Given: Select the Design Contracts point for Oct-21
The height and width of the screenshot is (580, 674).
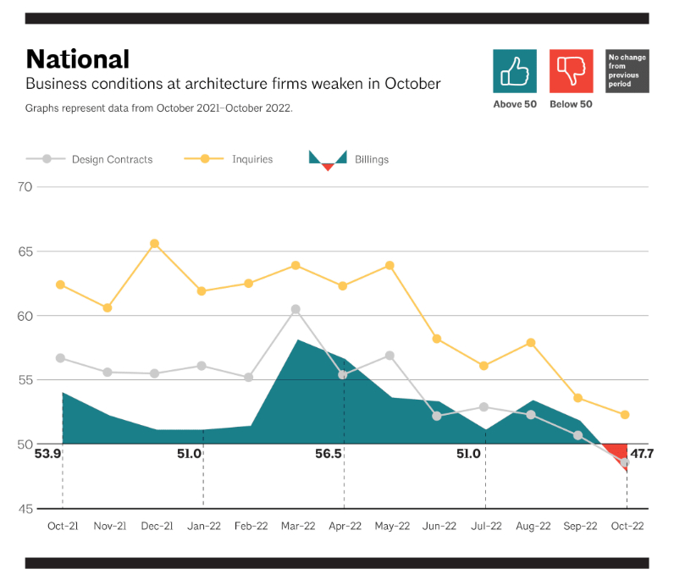Looking at the screenshot, I should pos(61,358).
